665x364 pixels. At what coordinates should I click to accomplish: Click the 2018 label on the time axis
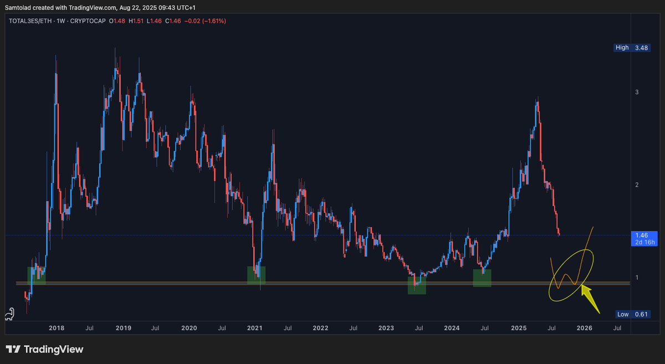pos(56,328)
